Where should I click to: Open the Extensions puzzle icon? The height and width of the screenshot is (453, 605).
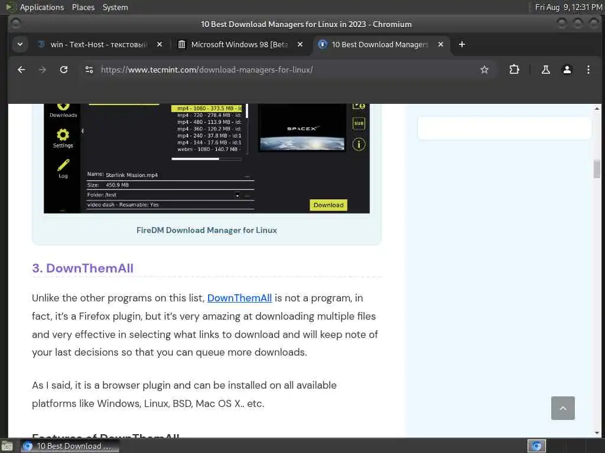point(514,70)
